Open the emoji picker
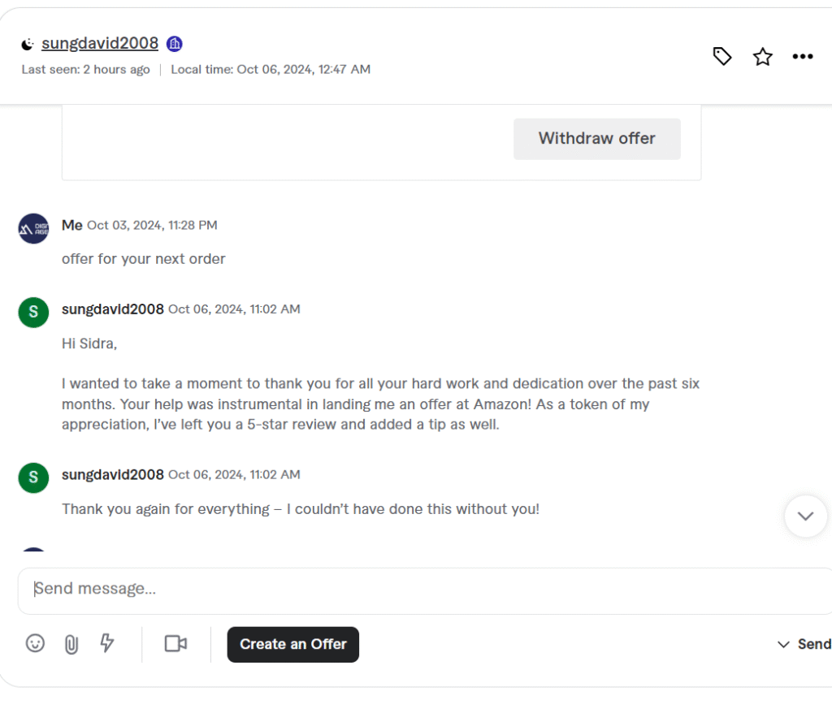 pos(35,643)
